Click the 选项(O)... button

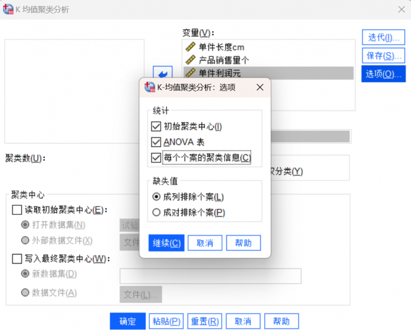[383, 74]
